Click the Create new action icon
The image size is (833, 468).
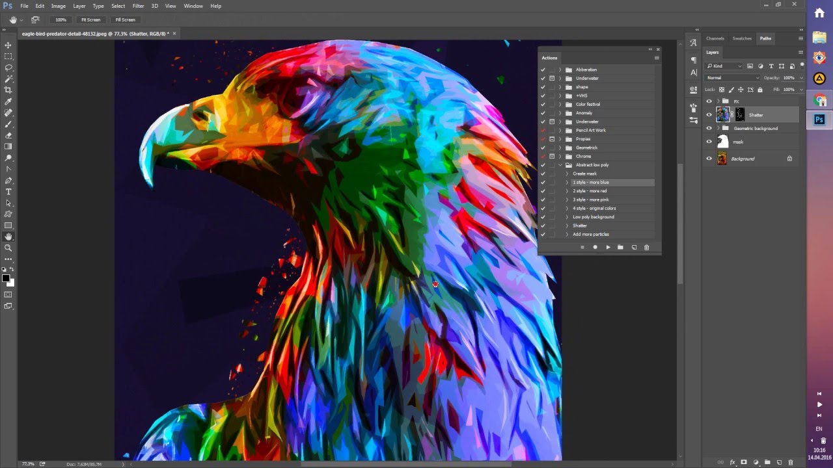tap(634, 247)
